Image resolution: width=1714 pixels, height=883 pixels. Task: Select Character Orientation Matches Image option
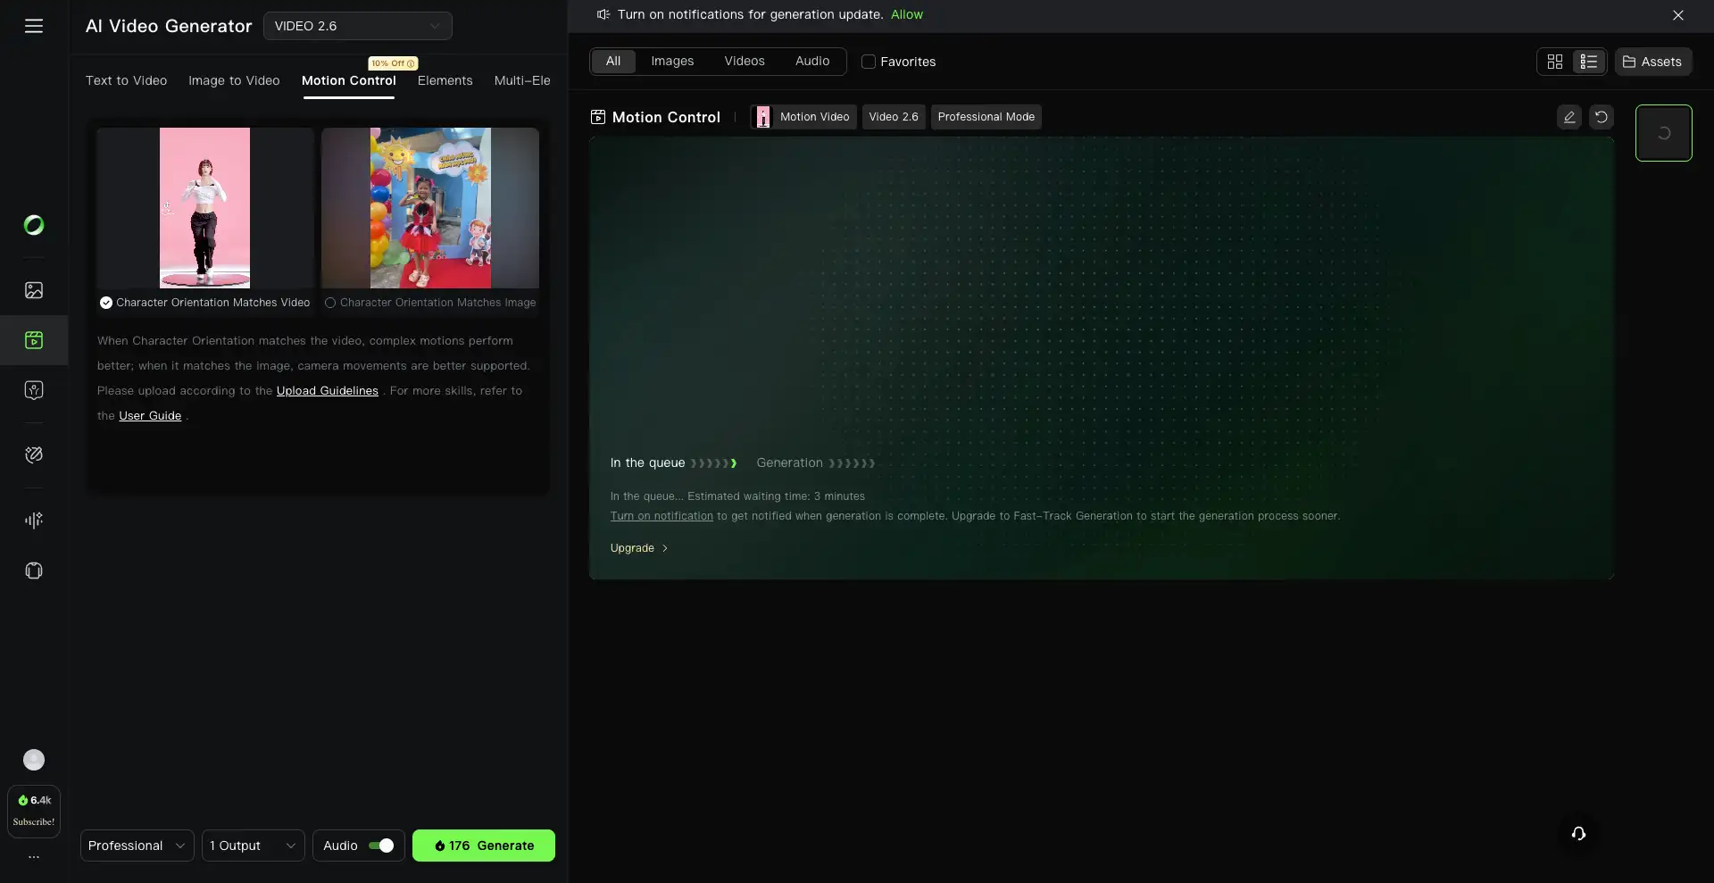[x=330, y=303]
